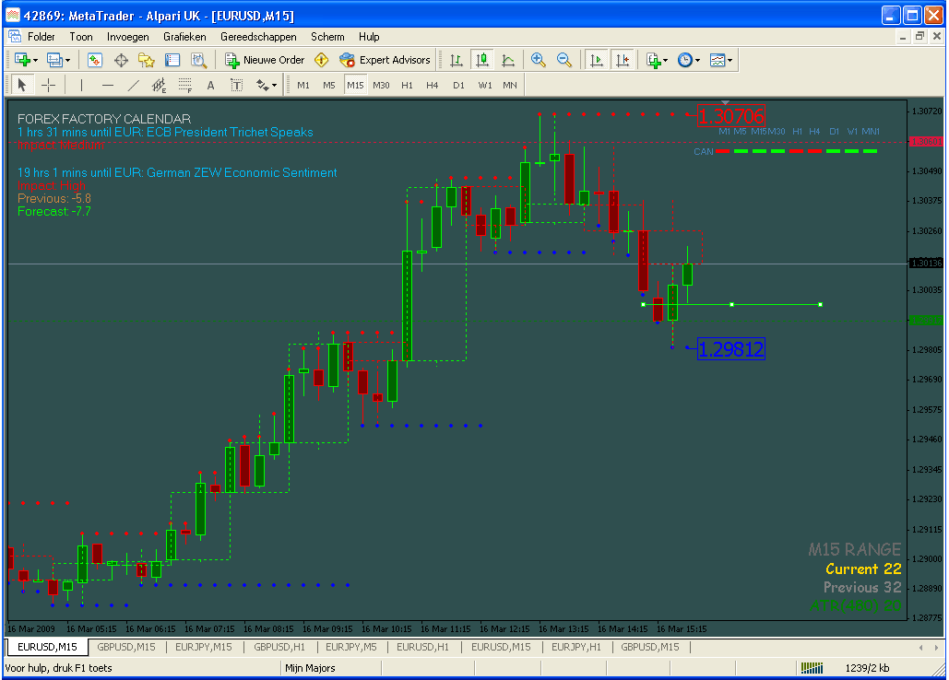Select the arrow cursor tool
Viewport: 949px width, 680px height.
point(22,85)
